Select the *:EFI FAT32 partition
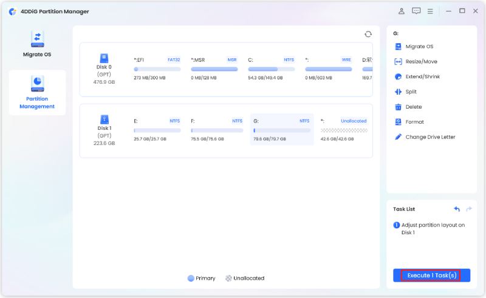Viewport: 486px width, 298px height. (x=157, y=69)
